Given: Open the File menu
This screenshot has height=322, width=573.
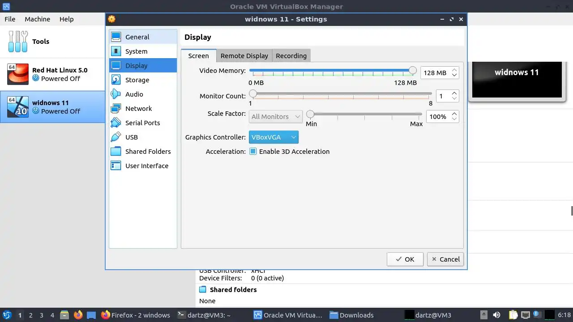Looking at the screenshot, I should (10, 19).
